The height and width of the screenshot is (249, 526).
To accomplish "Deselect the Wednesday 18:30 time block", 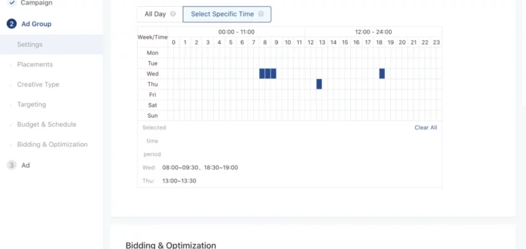I will pos(382,73).
